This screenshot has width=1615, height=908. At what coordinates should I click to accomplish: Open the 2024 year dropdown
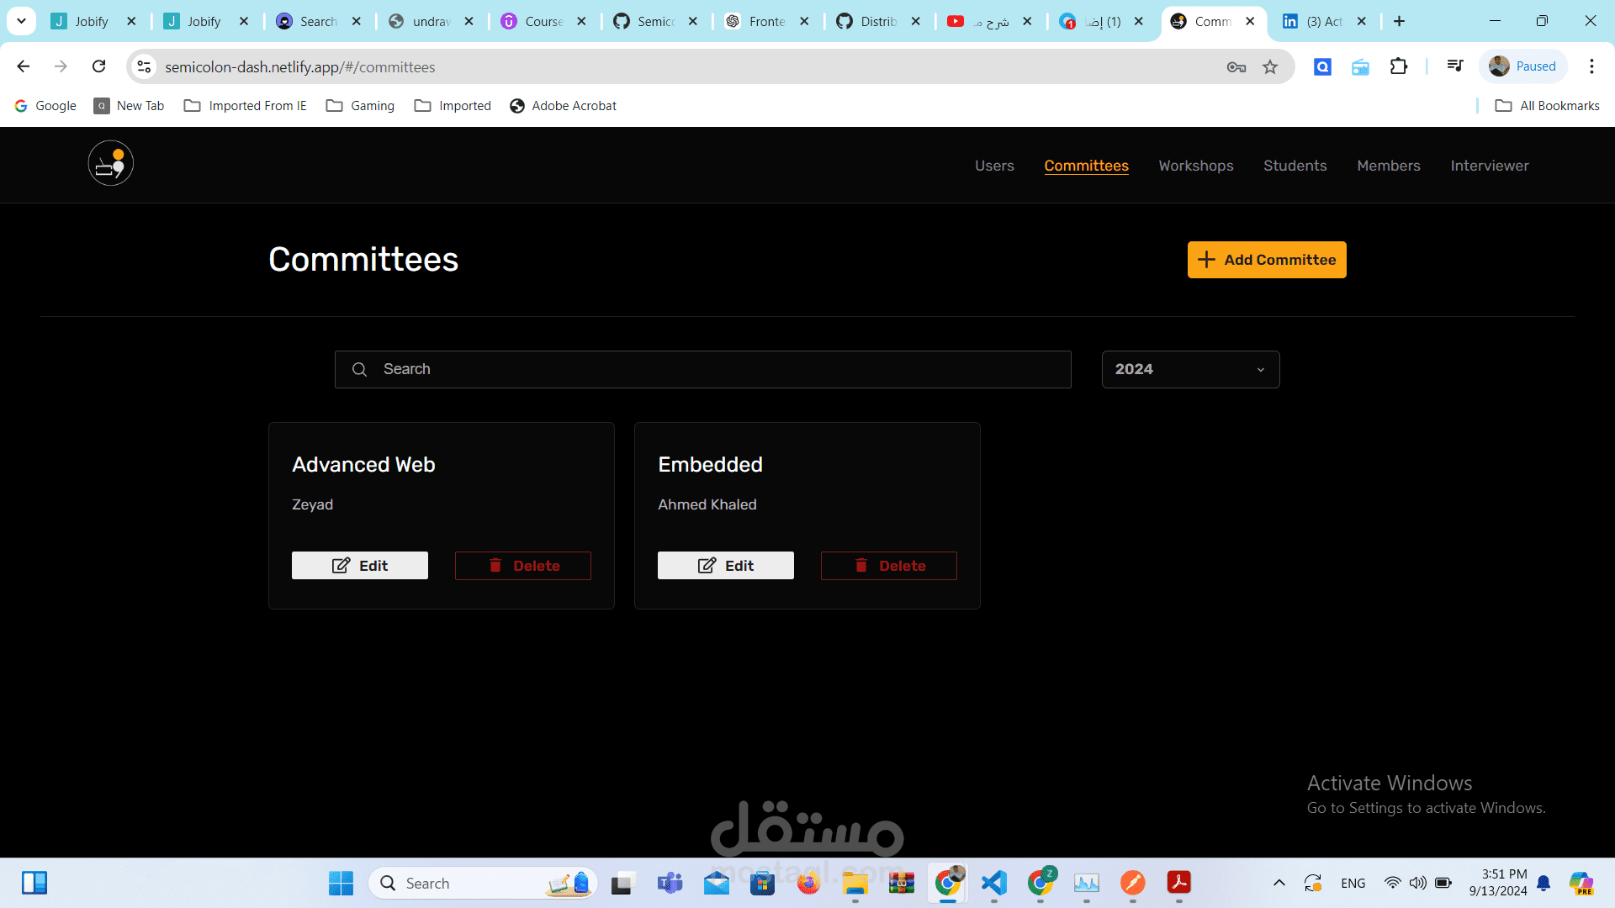point(1189,369)
